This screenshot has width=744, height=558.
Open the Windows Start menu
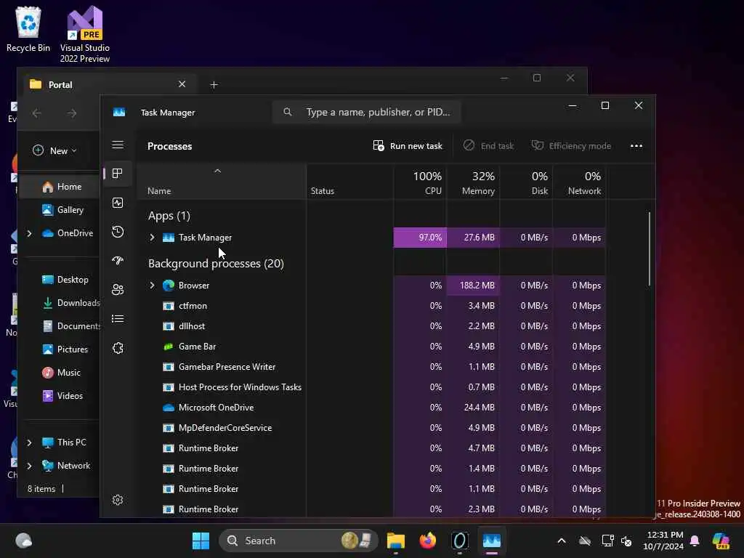(201, 541)
